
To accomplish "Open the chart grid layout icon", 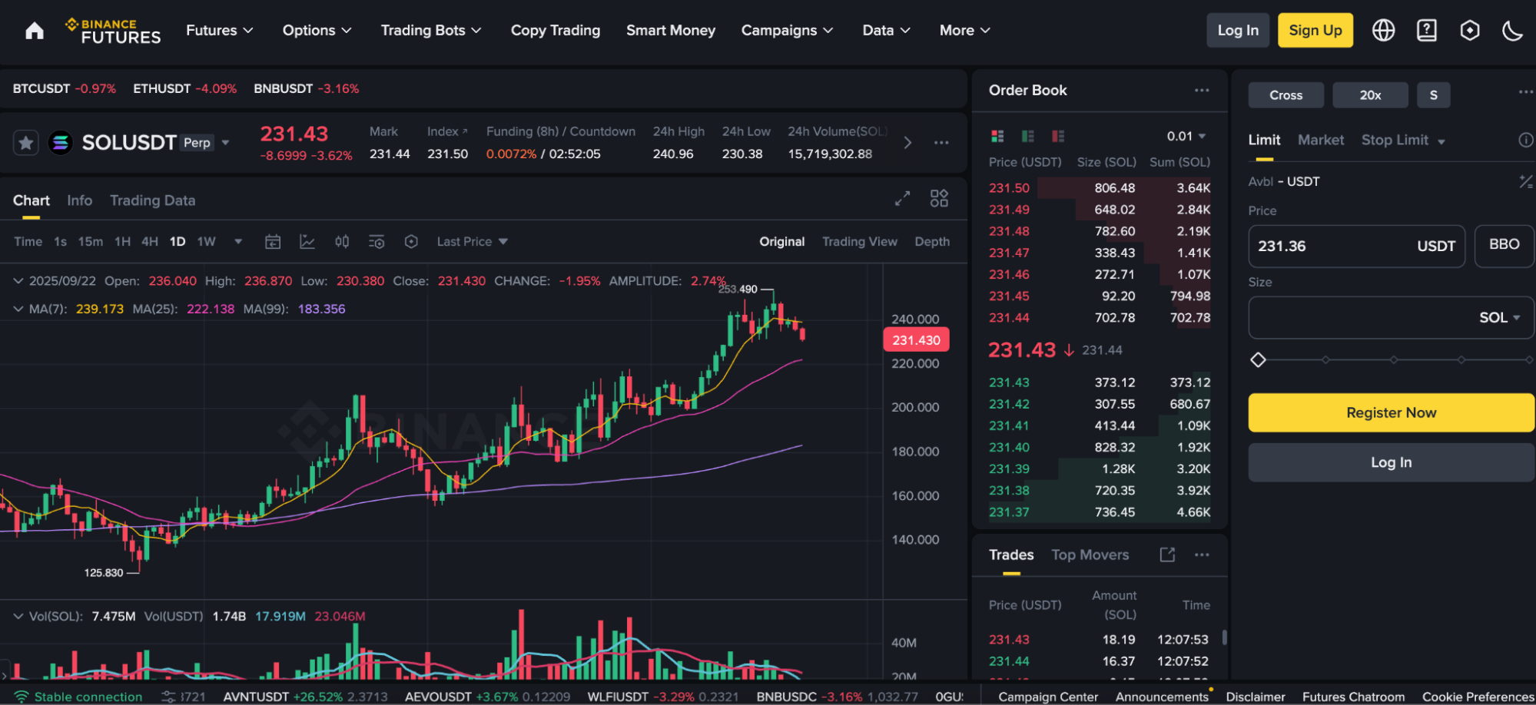I will click(x=939, y=199).
